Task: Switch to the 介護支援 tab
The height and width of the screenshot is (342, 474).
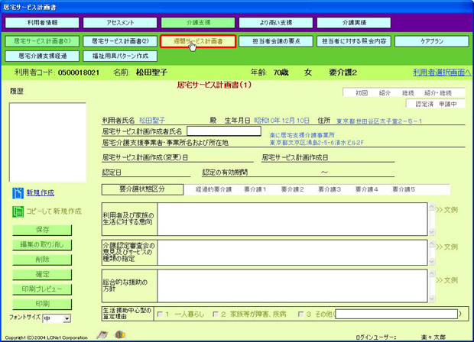Action: tap(198, 23)
